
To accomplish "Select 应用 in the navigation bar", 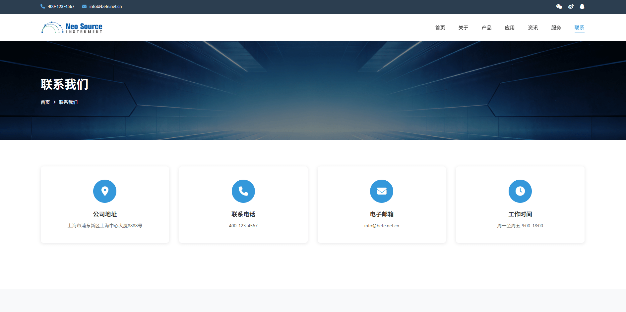I will coord(510,28).
